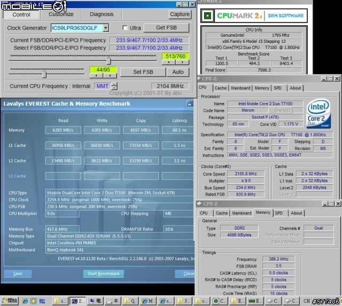Switch to taskbar folder item '3...'
Screen dimensions: 342x306
pyautogui.click(x=184, y=301)
